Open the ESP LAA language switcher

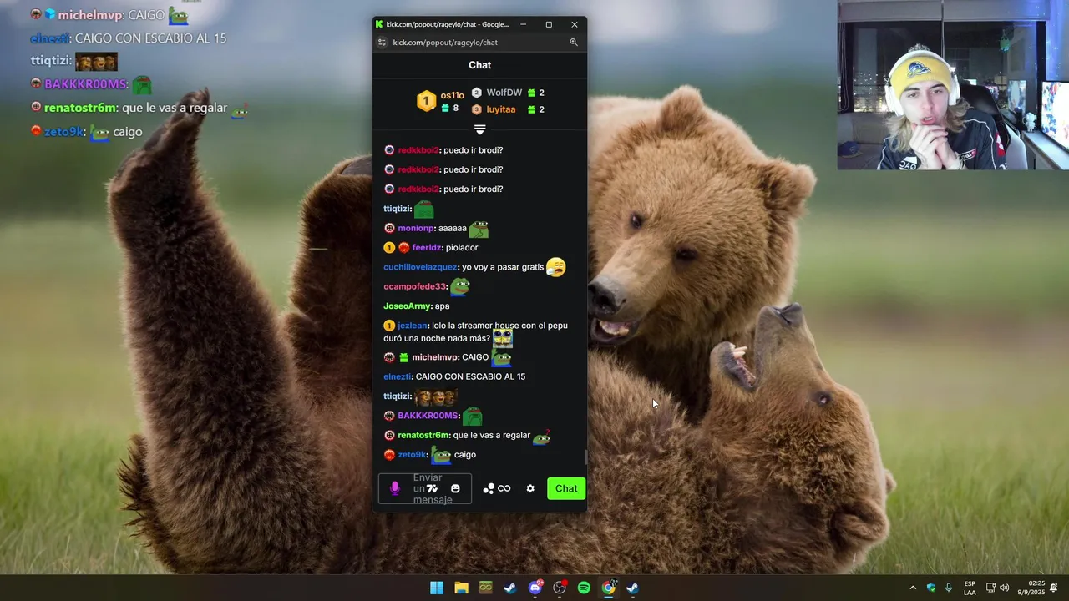(970, 588)
